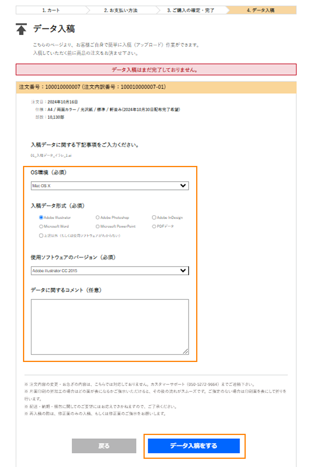
Task: Choose the PDFデータ radio option
Action: [x=154, y=226]
